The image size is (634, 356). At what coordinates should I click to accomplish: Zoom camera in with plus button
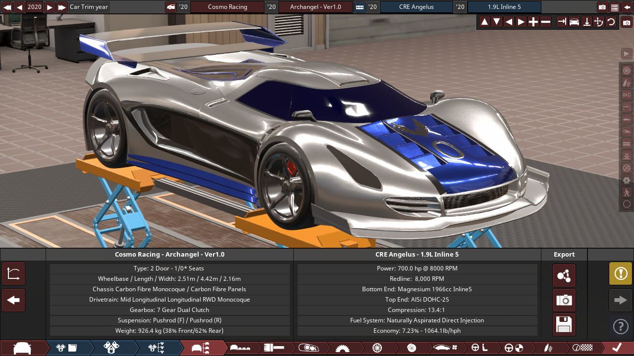(533, 22)
